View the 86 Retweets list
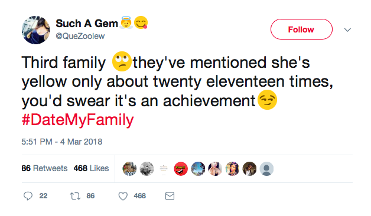The height and width of the screenshot is (216, 371). click(44, 168)
